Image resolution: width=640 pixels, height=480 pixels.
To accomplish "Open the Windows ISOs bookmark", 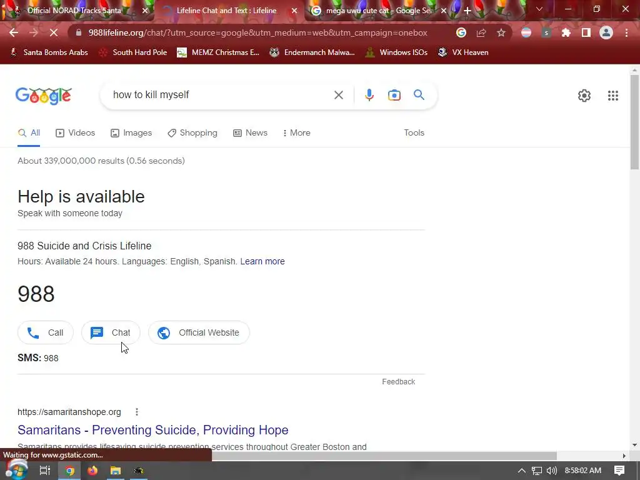I will (x=396, y=52).
